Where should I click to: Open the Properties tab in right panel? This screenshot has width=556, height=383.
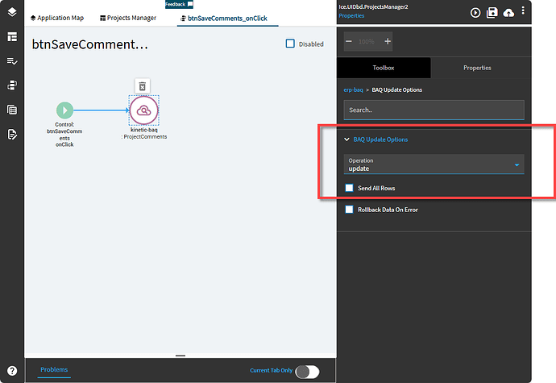(477, 68)
